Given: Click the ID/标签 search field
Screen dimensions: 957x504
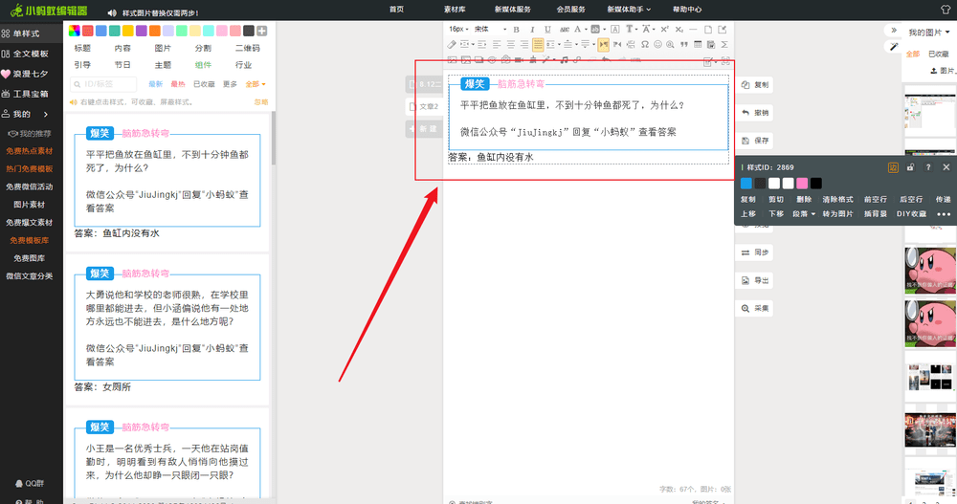Looking at the screenshot, I should (x=103, y=84).
